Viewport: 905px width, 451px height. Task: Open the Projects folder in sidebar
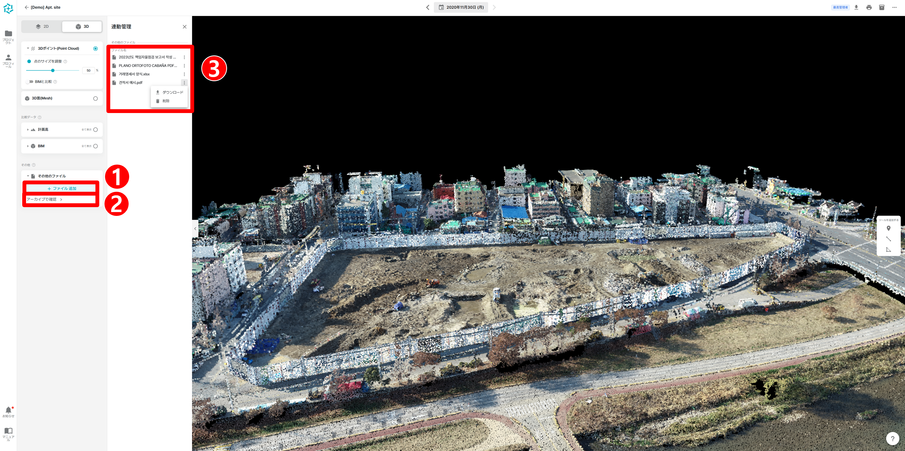coord(9,34)
